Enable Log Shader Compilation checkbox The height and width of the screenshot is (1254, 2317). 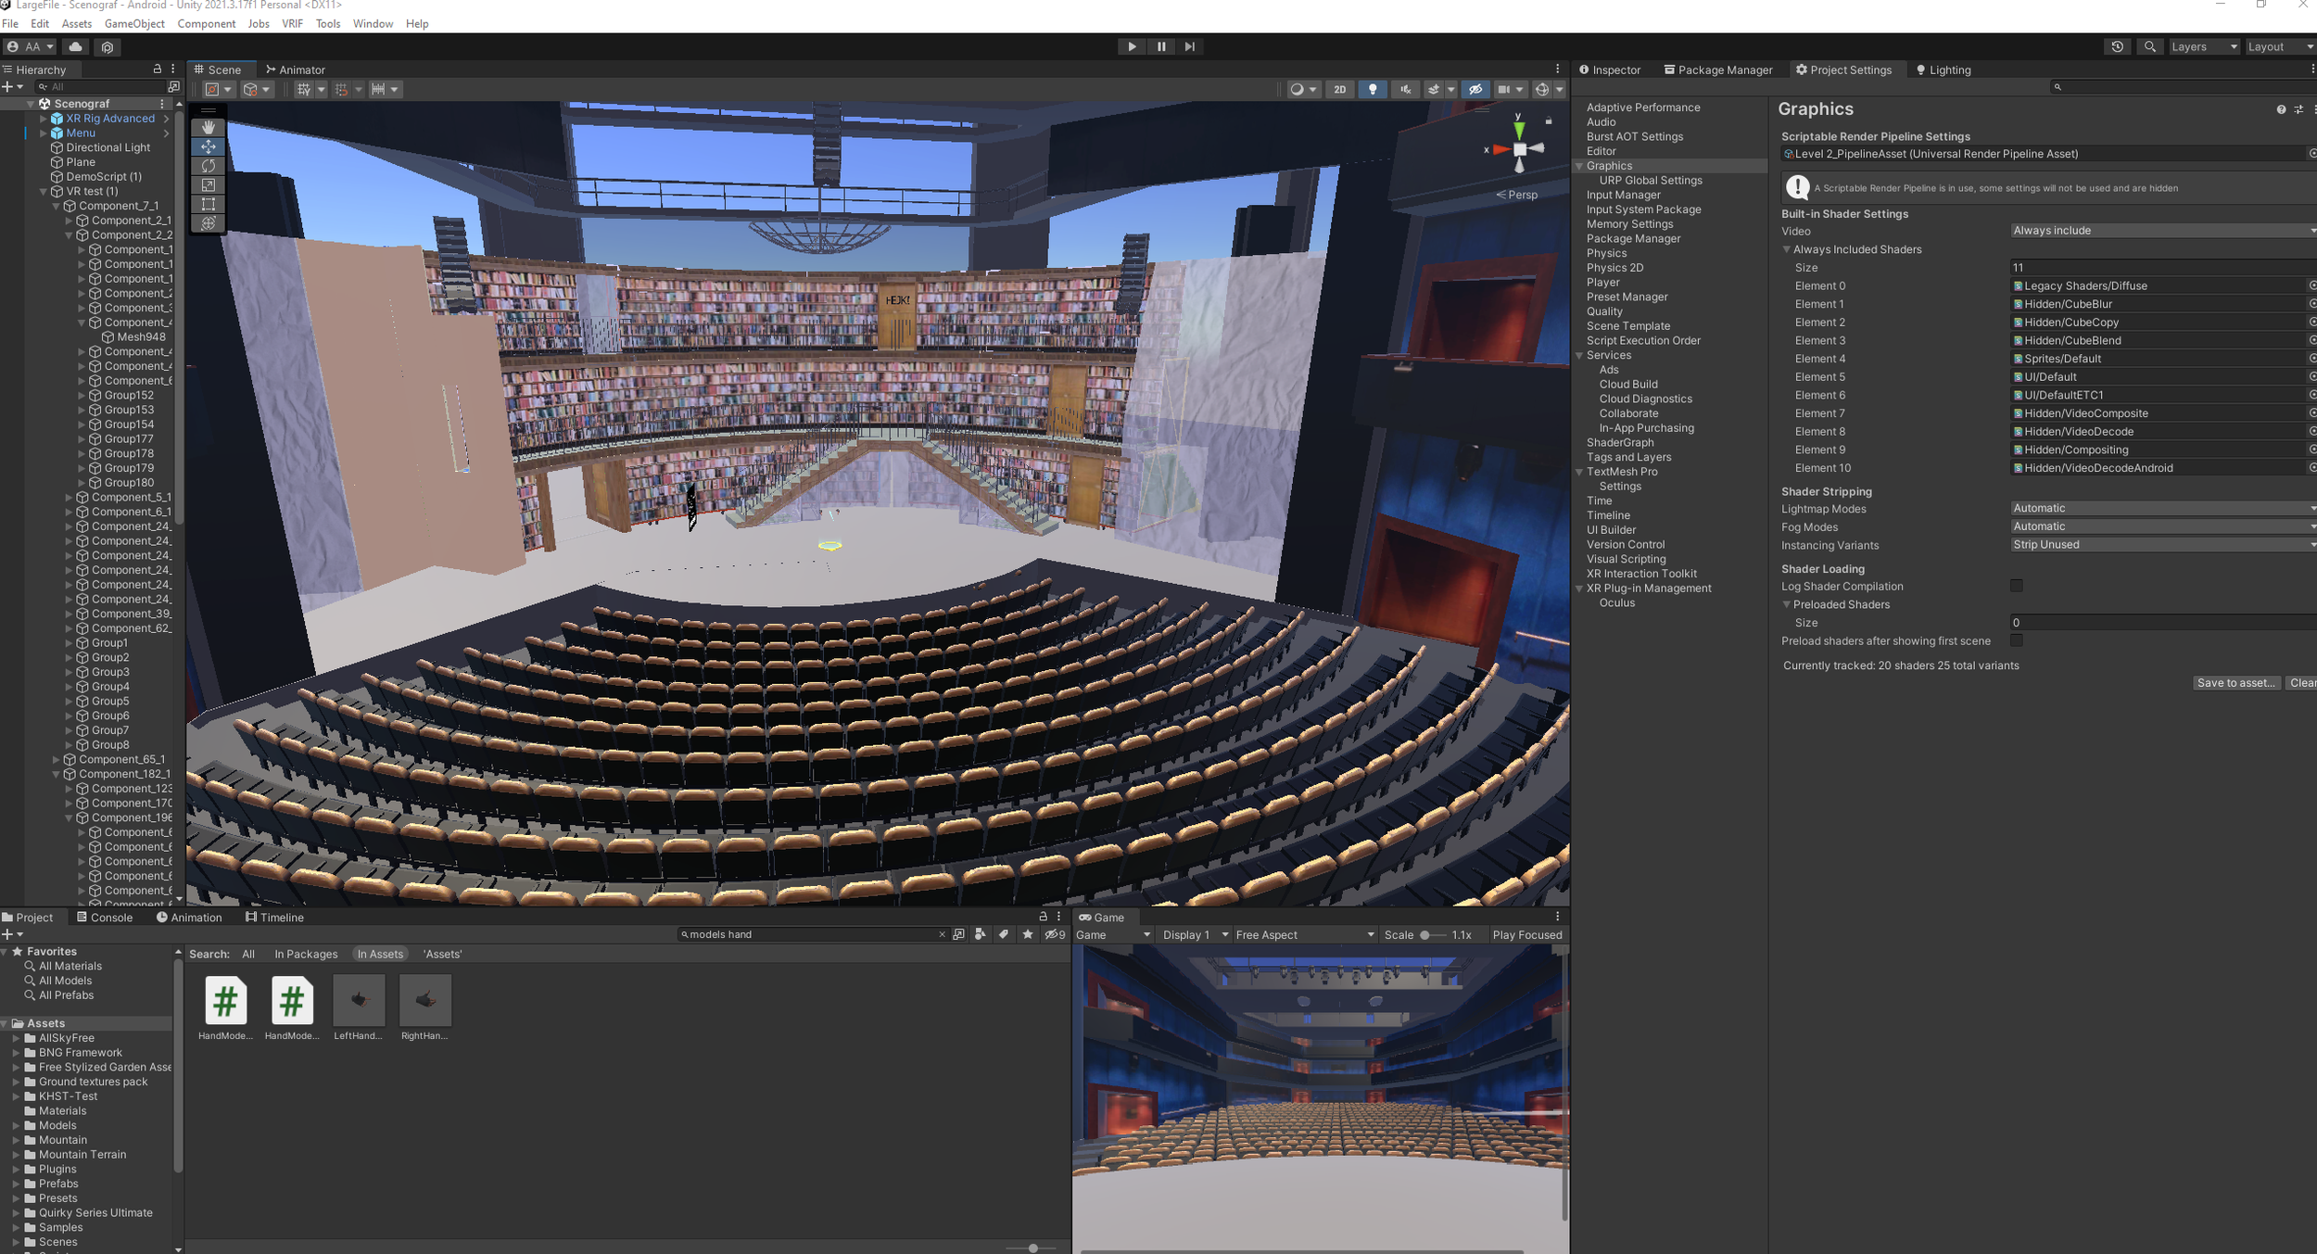2016,586
